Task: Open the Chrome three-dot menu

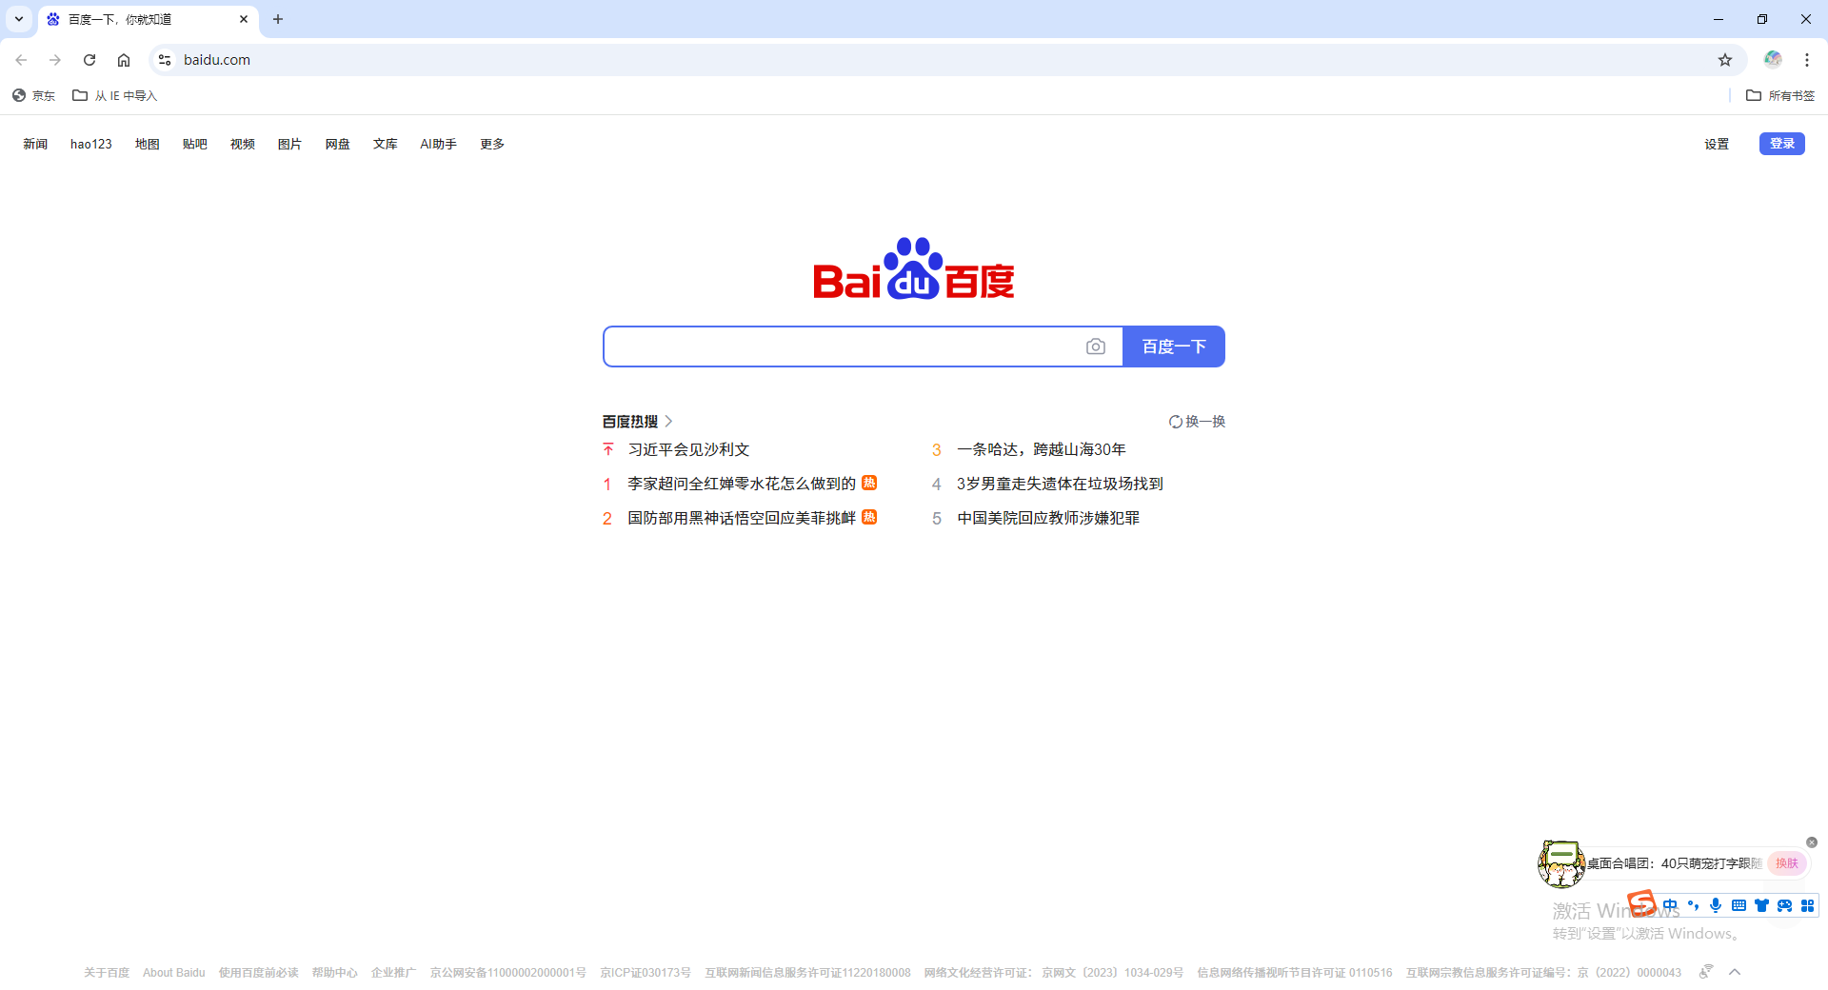Action: (x=1807, y=60)
